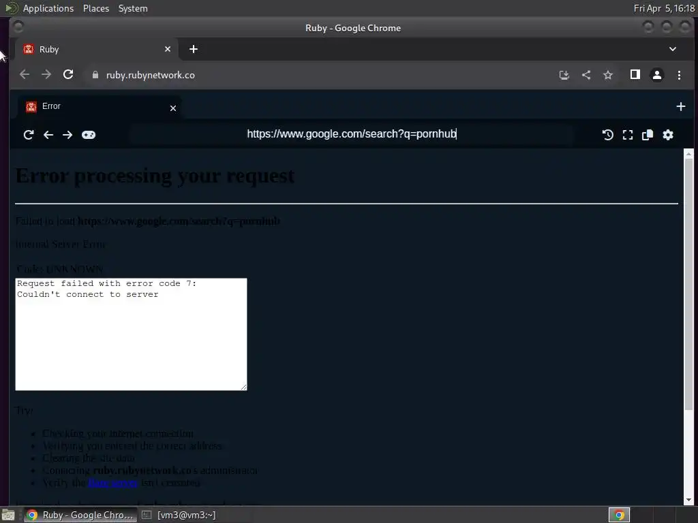
Task: Expand Chrome tab search chevron
Action: click(673, 49)
